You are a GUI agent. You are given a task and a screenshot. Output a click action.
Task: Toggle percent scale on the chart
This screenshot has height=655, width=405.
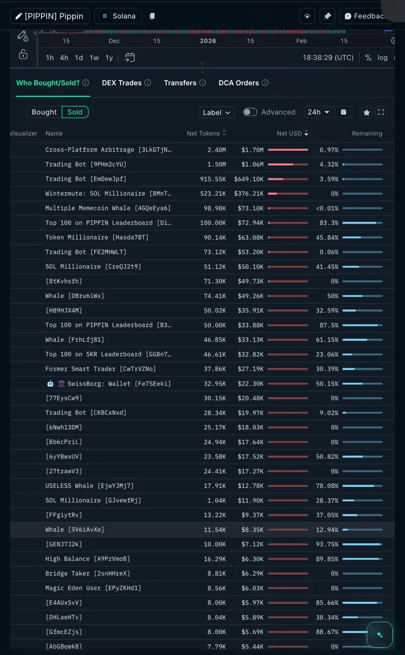(x=368, y=58)
